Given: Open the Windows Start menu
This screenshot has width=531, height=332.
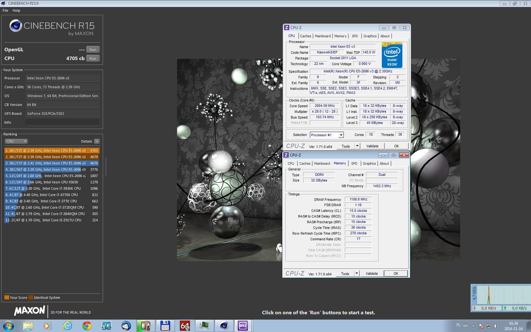Looking at the screenshot, I should point(8,326).
